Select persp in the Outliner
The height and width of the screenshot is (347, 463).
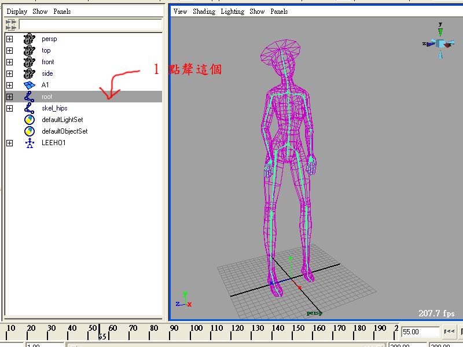[49, 39]
